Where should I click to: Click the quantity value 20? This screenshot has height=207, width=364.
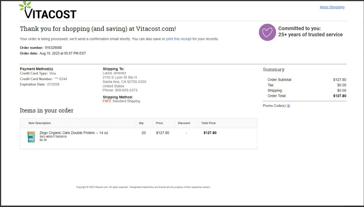tap(144, 133)
